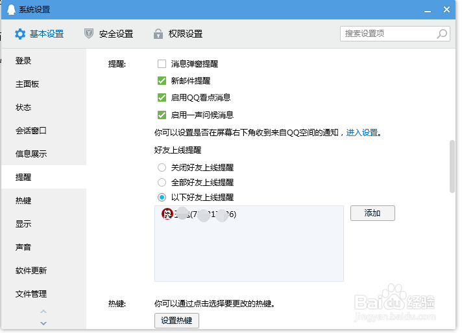
Task: Uncheck 启用一声问候消息 checkbox
Action: tap(162, 115)
